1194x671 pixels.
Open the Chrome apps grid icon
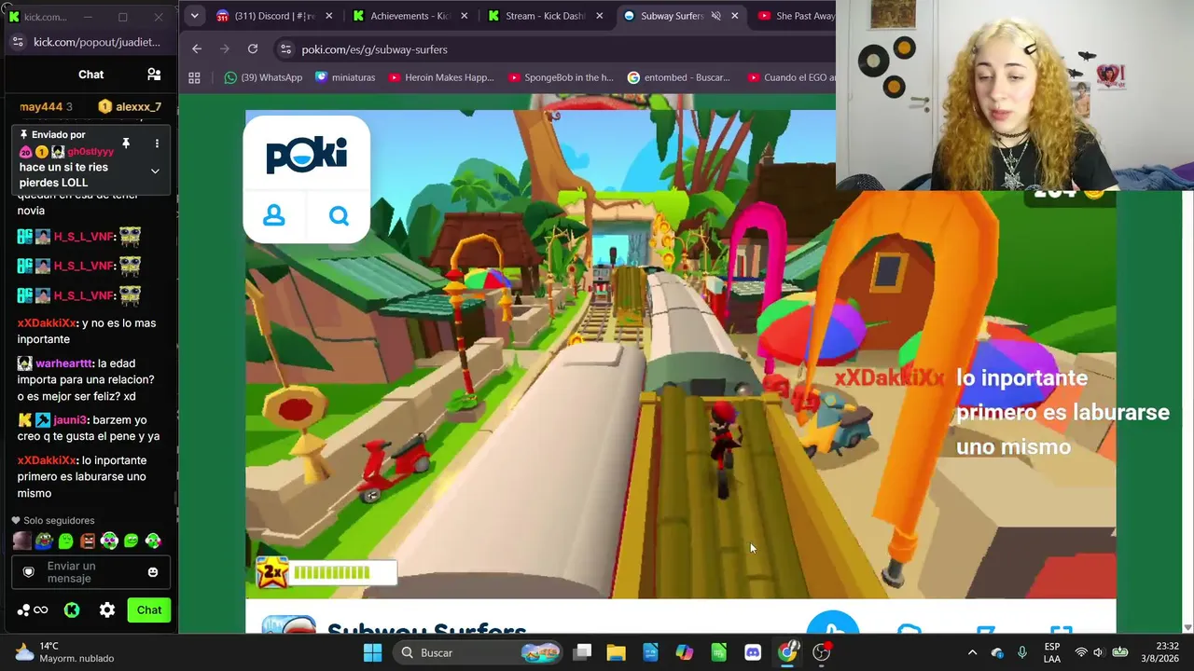pyautogui.click(x=194, y=77)
